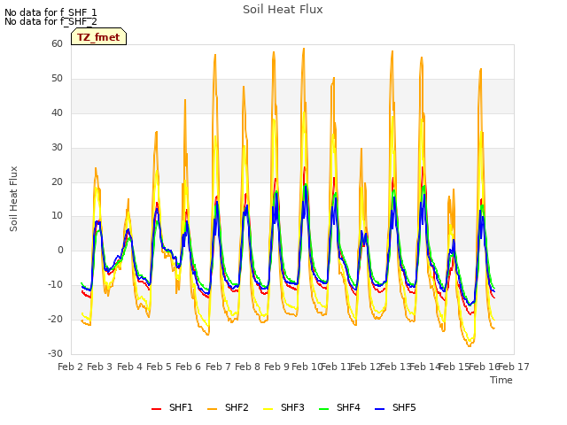Click the SHF2 peak on Feb 10
567x425 pixels.
pos(304,49)
